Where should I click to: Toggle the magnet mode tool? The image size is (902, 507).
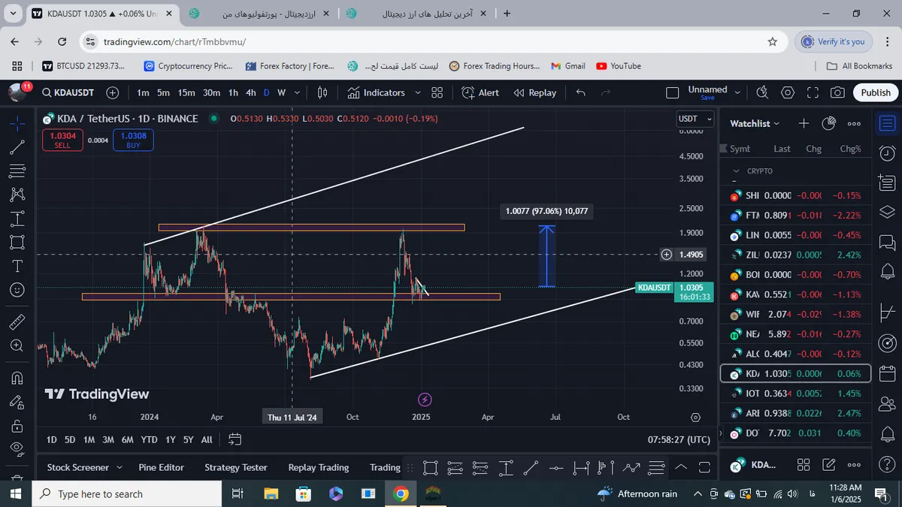pyautogui.click(x=17, y=378)
